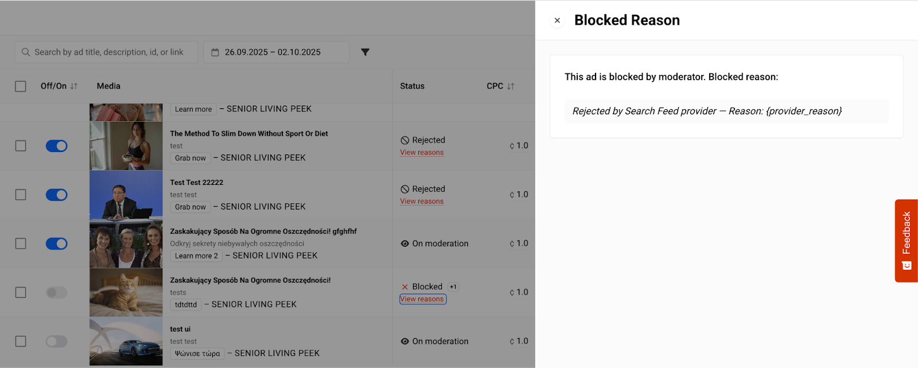Focus the ad search input field

(x=109, y=52)
